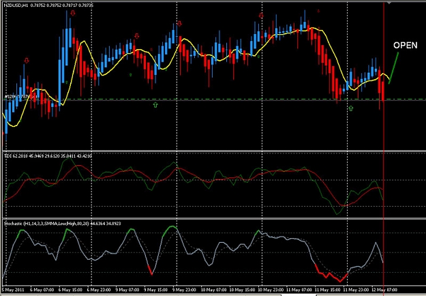Click the chart shift triangle marker at top
Image resolution: width=426 pixels, height=296 pixels.
pyautogui.click(x=389, y=3)
